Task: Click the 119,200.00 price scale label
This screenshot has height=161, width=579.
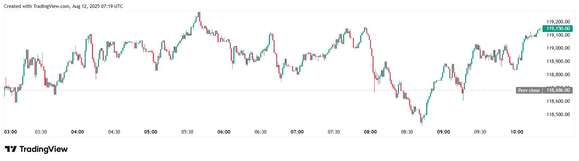Action: [x=558, y=22]
